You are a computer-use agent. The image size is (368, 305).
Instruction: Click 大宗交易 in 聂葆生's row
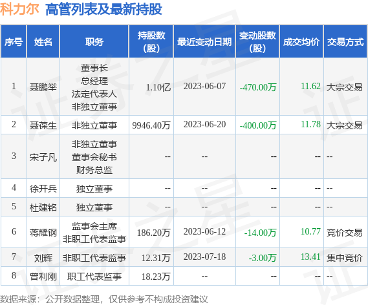click(345, 125)
